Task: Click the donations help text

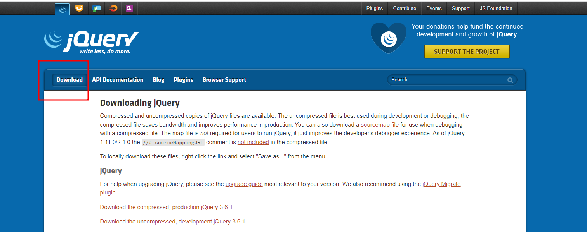Action: pos(467,30)
